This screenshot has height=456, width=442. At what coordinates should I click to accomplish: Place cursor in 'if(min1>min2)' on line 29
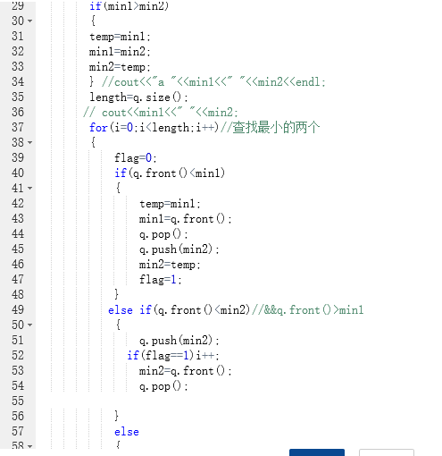(x=129, y=6)
